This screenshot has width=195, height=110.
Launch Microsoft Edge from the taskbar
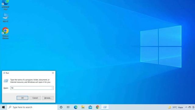[x=76, y=107]
